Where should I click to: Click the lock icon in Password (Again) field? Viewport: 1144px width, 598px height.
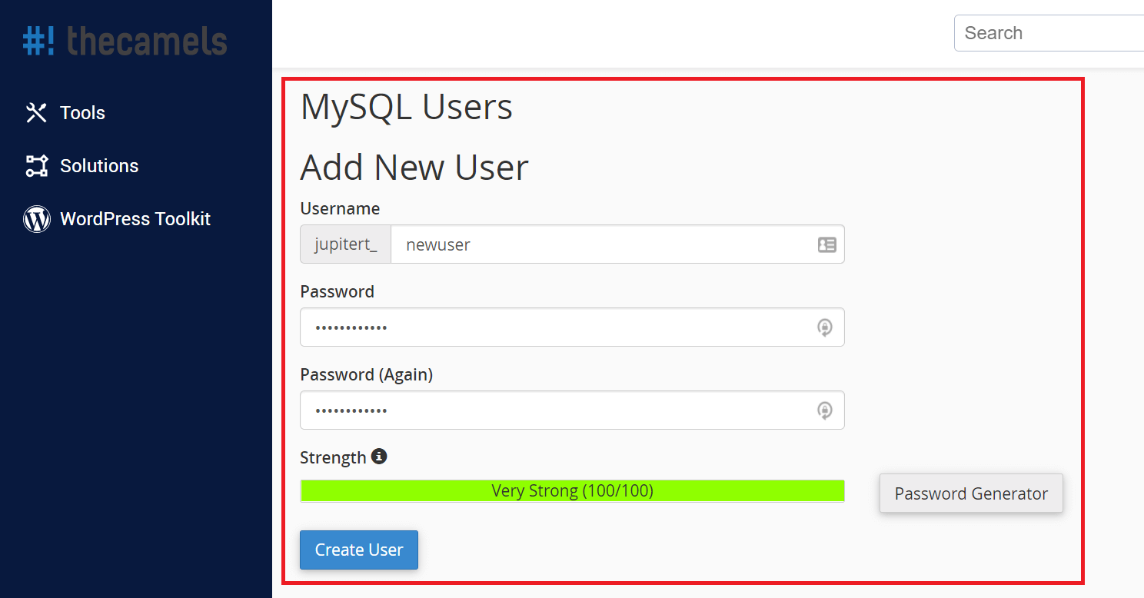pos(824,410)
